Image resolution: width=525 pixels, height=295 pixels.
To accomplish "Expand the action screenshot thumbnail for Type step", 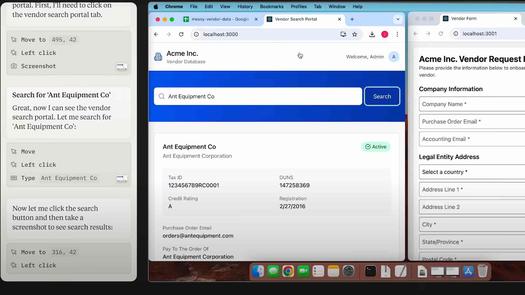I will coord(122,178).
